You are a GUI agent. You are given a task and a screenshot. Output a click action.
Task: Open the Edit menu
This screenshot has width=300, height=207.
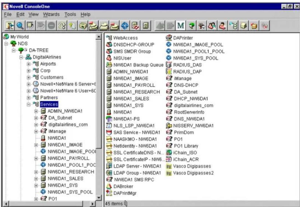(x=20, y=14)
